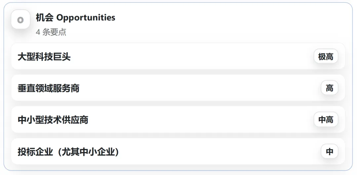This screenshot has height=175, width=357.
Task: Click the 4 条要点 subtitle
Action: tap(51, 32)
